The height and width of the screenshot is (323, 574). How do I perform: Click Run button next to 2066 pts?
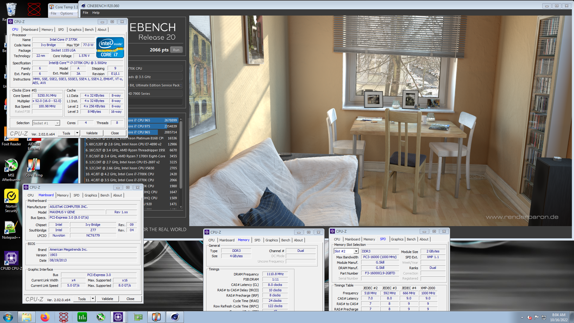click(x=176, y=50)
